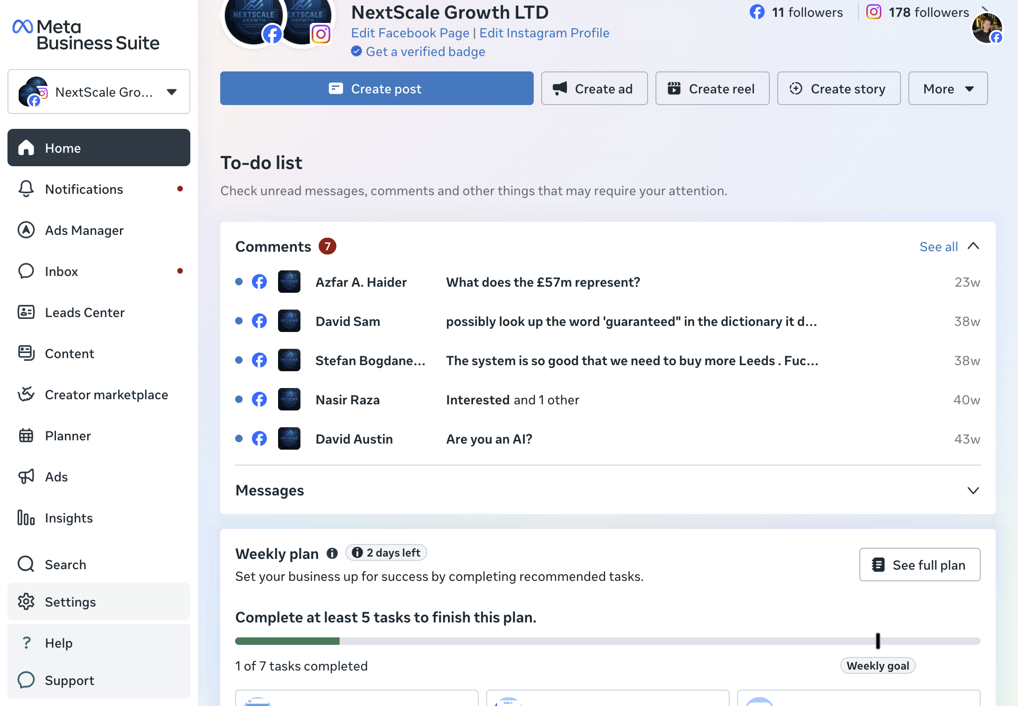This screenshot has height=706, width=1018.
Task: Open Settings gear icon
Action: (x=26, y=602)
